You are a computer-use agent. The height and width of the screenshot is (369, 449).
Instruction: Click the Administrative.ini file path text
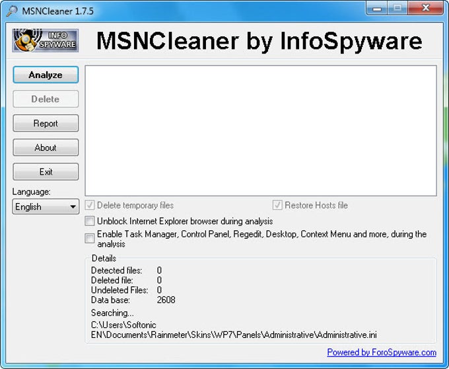point(234,330)
